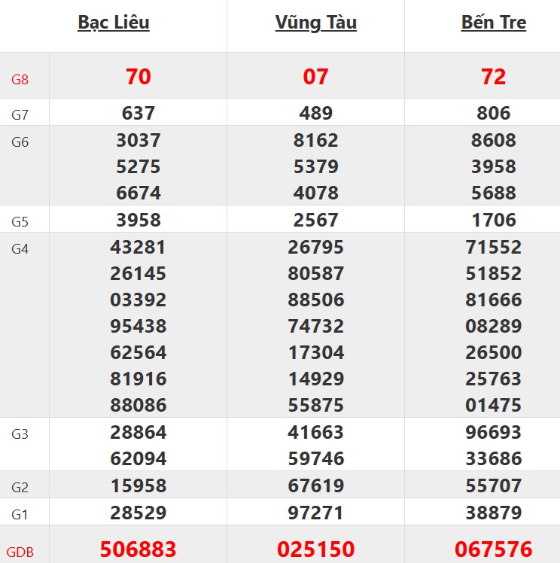Click special prize number 506883
The image size is (560, 563).
point(138,549)
